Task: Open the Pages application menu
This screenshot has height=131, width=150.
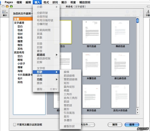Action: coord(9,2)
